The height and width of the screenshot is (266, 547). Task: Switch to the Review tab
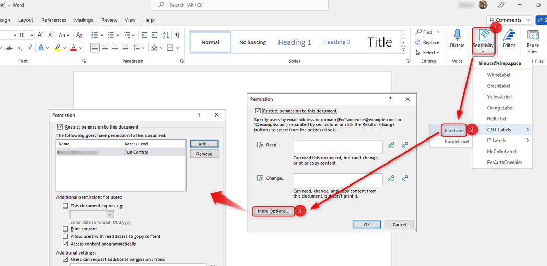(x=109, y=20)
